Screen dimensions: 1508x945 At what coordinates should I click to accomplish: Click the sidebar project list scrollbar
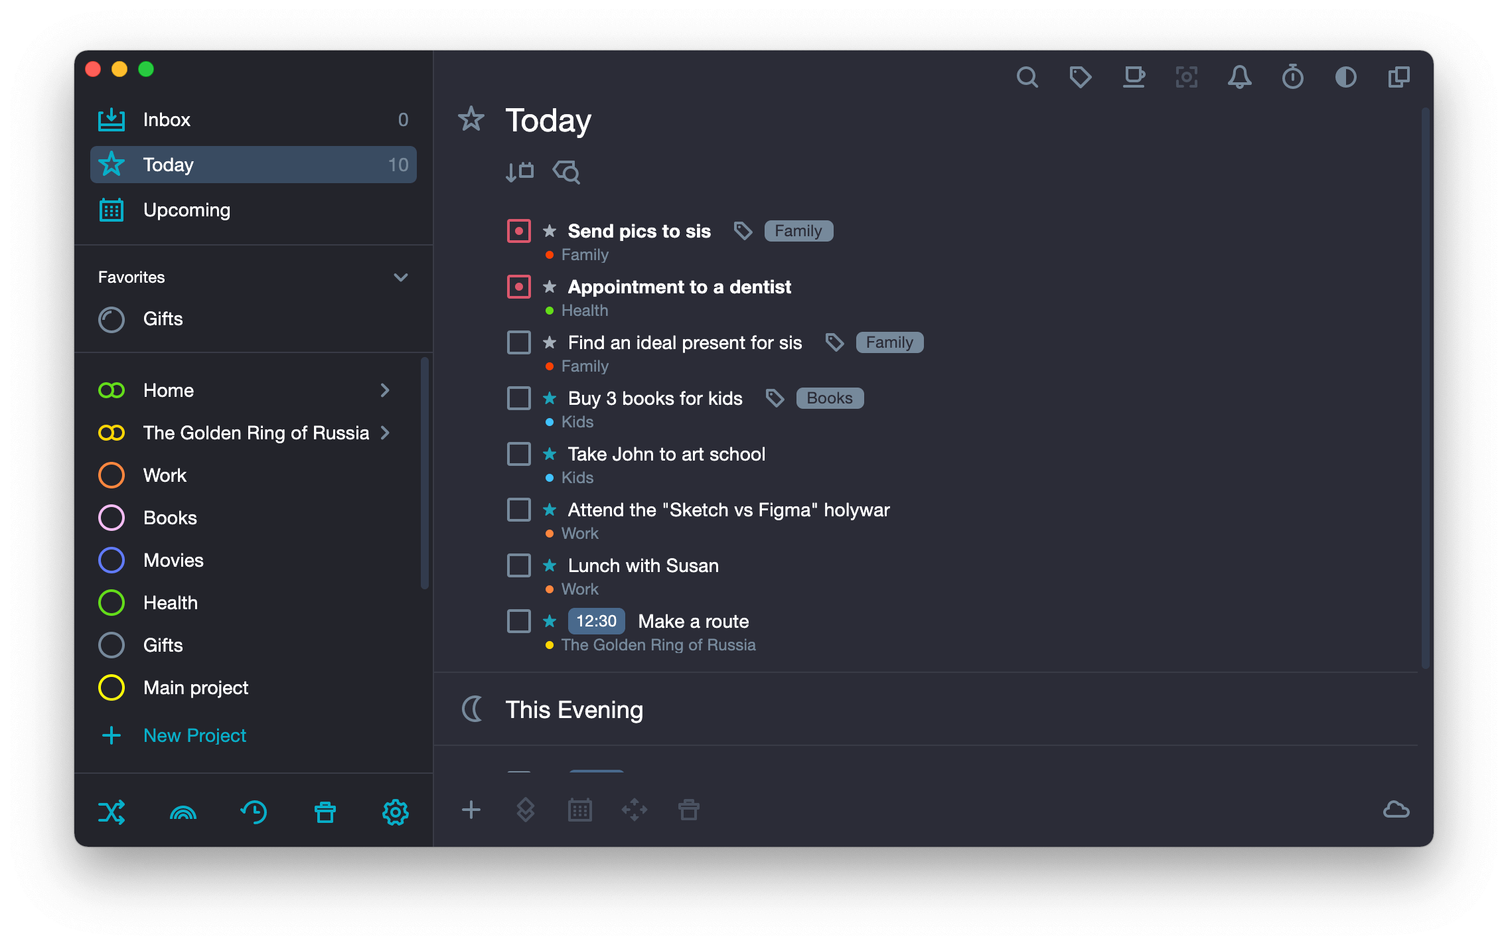pyautogui.click(x=425, y=473)
